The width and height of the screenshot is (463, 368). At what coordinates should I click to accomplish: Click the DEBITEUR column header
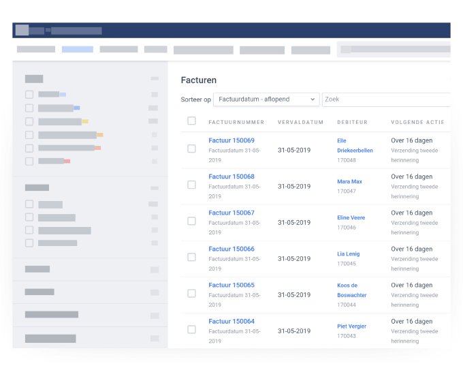352,122
